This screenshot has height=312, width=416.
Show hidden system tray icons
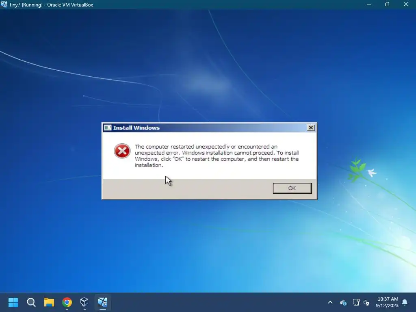point(330,302)
